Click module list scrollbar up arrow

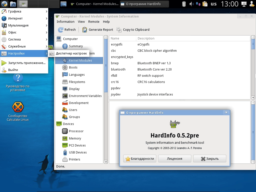(x=253, y=37)
